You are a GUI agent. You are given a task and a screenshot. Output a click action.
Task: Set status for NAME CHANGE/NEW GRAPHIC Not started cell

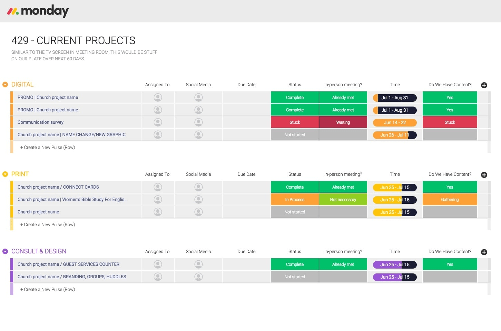[x=295, y=134]
